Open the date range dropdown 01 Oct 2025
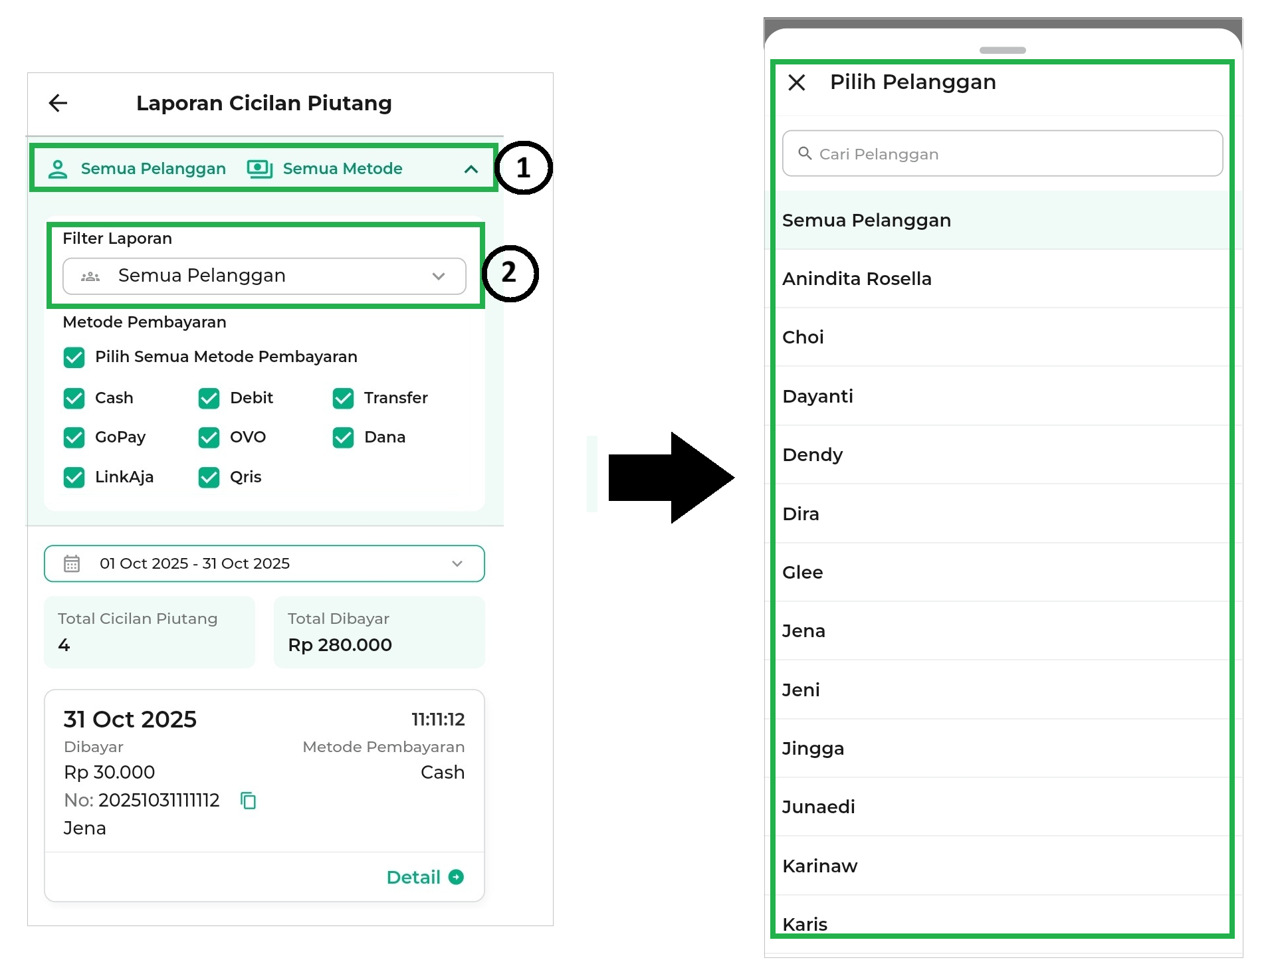The width and height of the screenshot is (1272, 970). pos(264,564)
